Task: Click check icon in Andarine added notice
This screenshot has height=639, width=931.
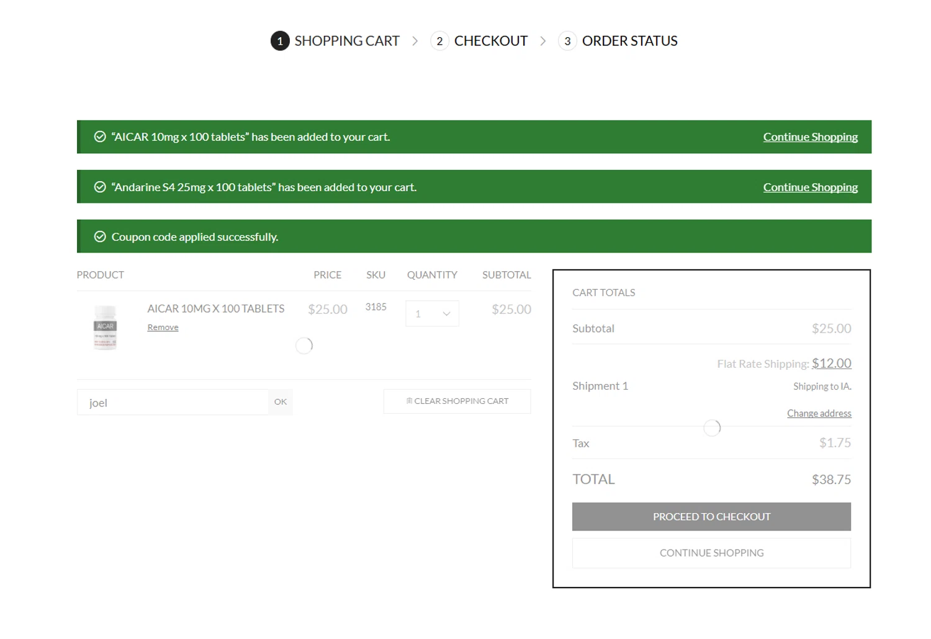Action: (100, 187)
